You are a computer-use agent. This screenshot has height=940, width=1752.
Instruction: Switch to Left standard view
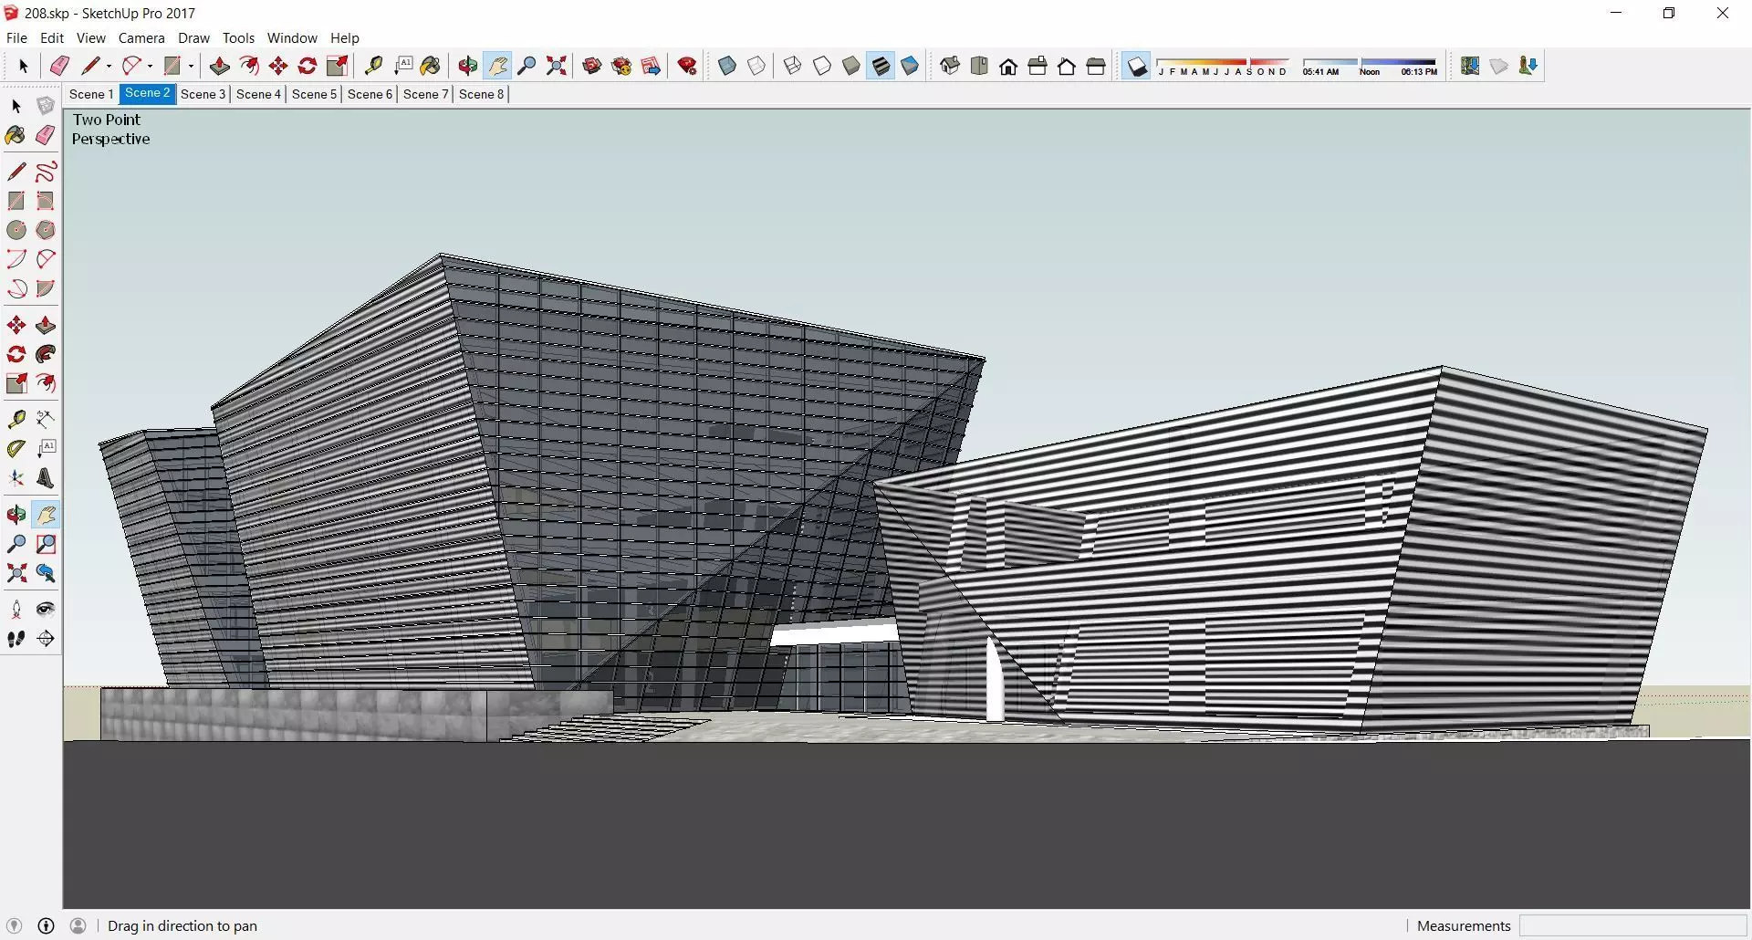tap(1096, 66)
